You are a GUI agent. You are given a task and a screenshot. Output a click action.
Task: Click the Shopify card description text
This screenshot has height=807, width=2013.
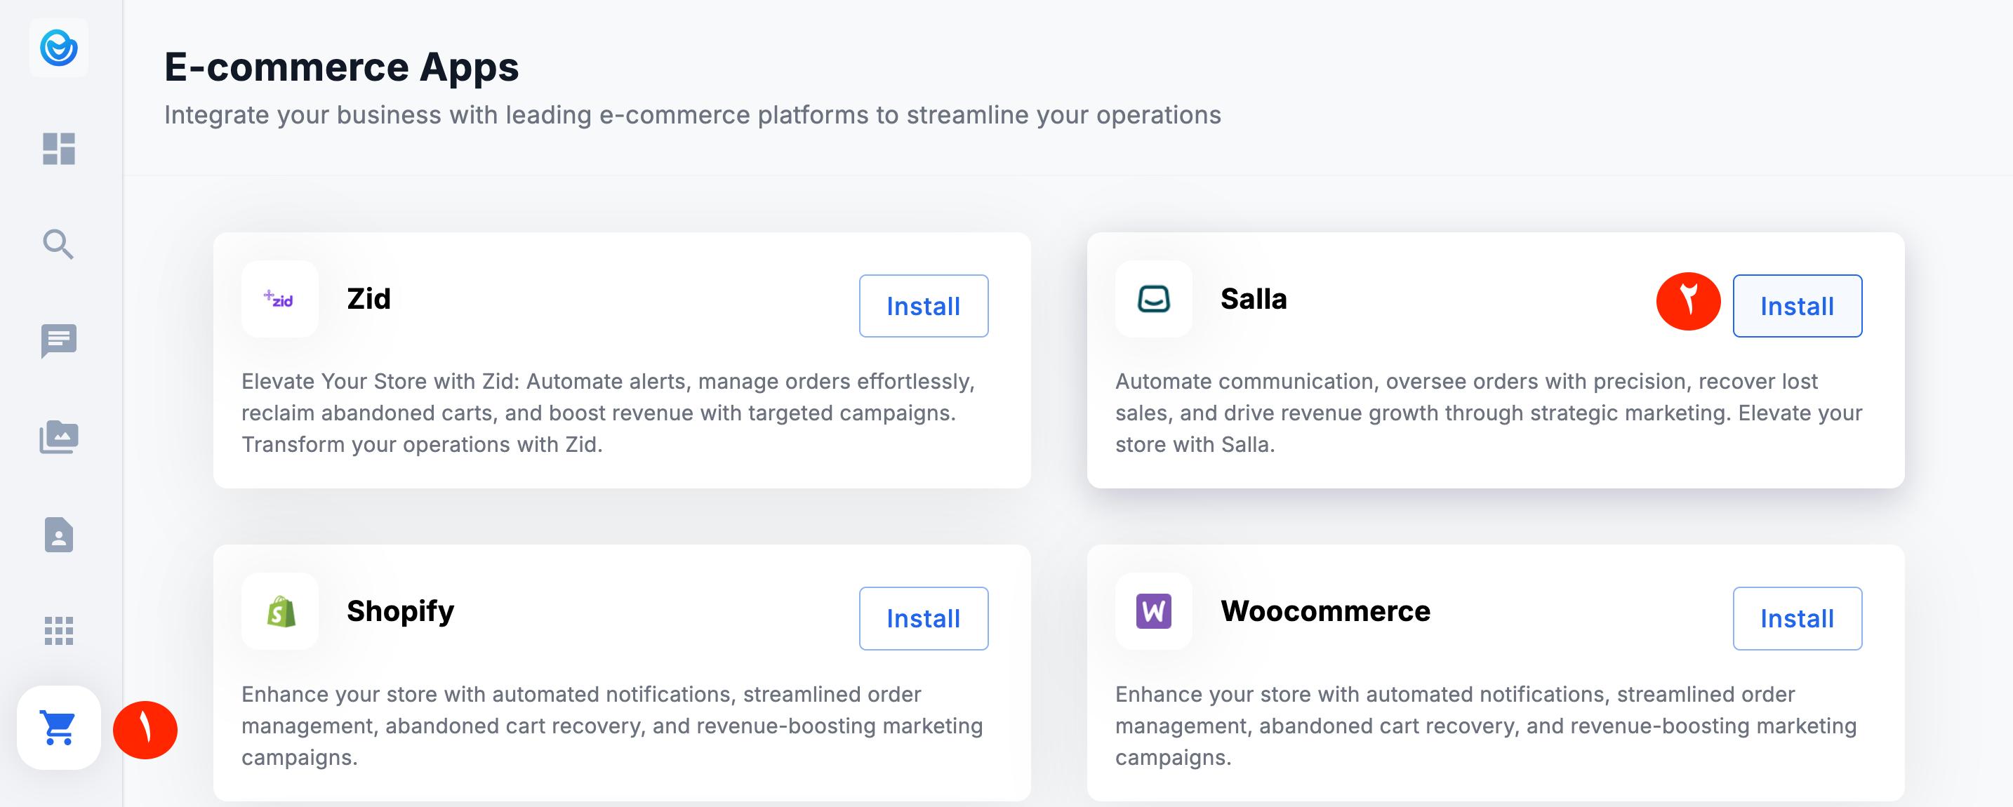pos(612,726)
